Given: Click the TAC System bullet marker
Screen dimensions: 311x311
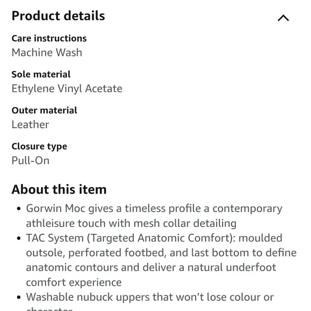Looking at the screenshot, I should [x=19, y=238].
